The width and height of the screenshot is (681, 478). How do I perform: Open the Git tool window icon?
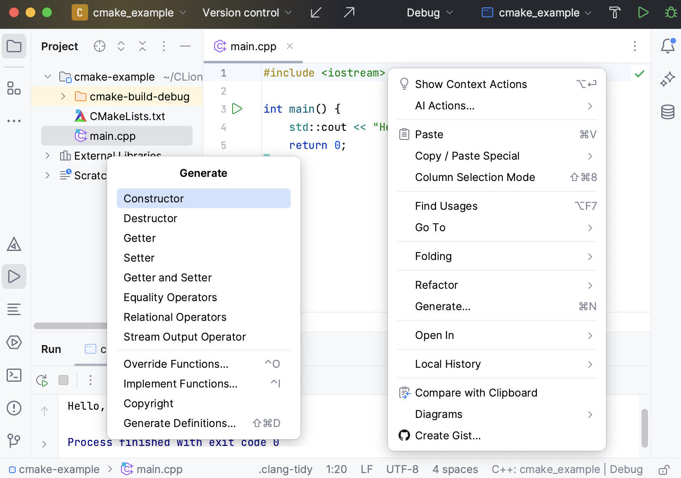(14, 441)
